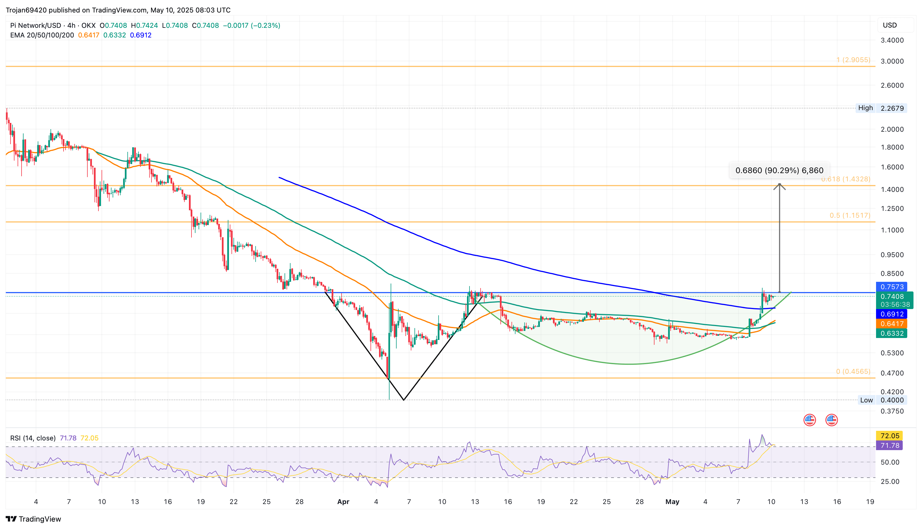
Task: Click the blue 0.7573 horizontal line price tag
Action: 891,287
